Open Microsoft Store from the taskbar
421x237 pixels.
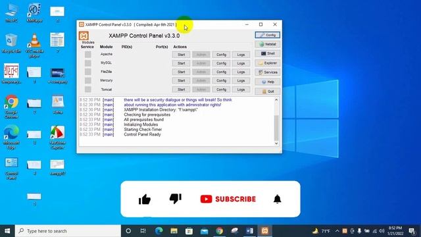(x=189, y=231)
